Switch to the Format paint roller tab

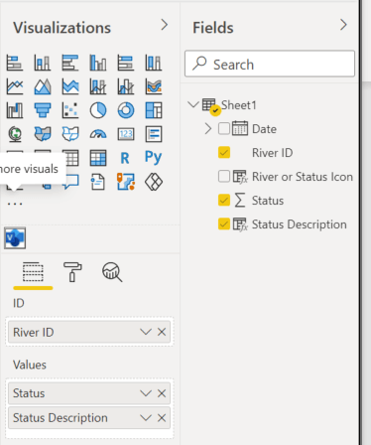[72, 272]
